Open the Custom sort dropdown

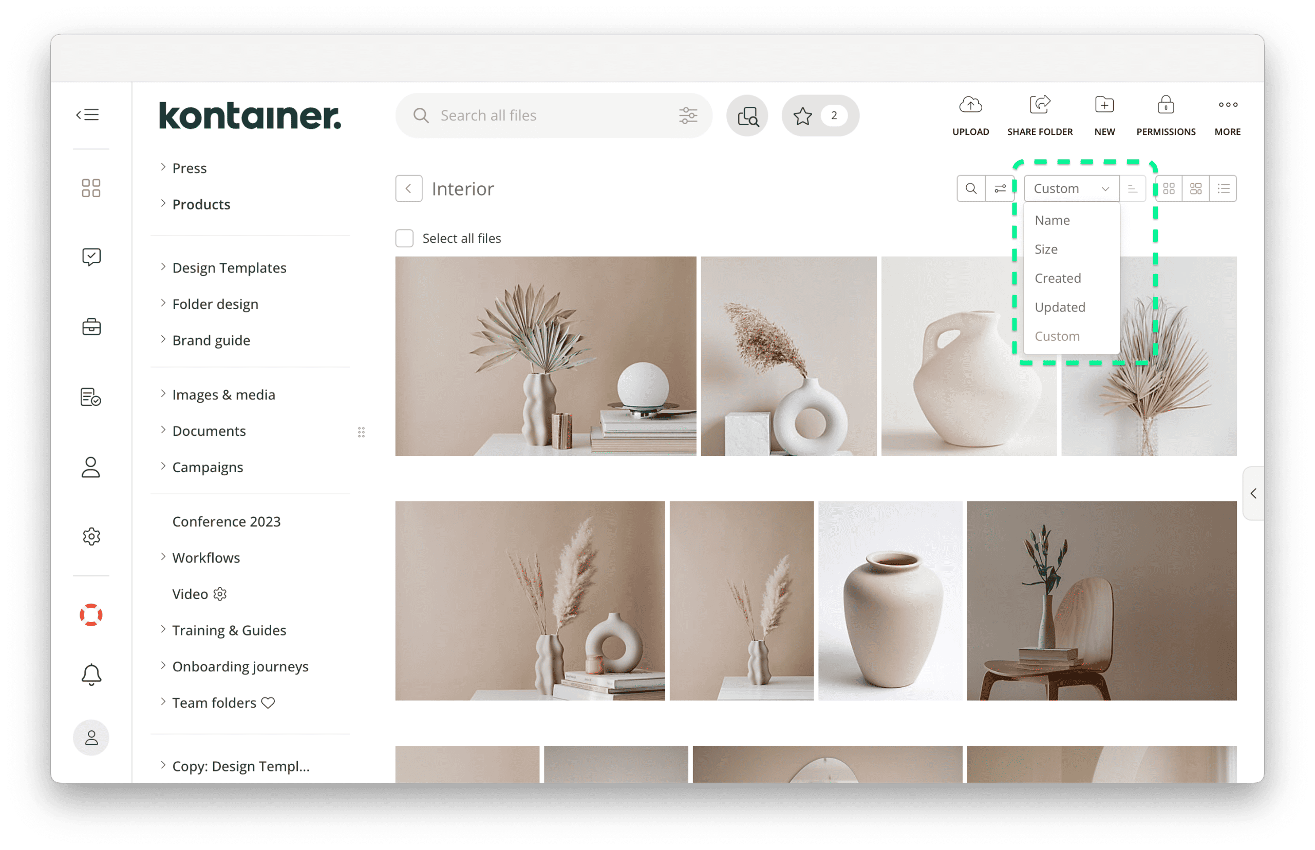[x=1070, y=188]
